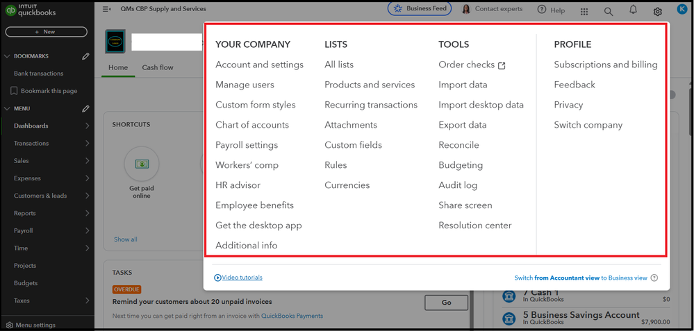The width and height of the screenshot is (694, 331).
Task: Collapse the MENU section
Action: coord(7,108)
